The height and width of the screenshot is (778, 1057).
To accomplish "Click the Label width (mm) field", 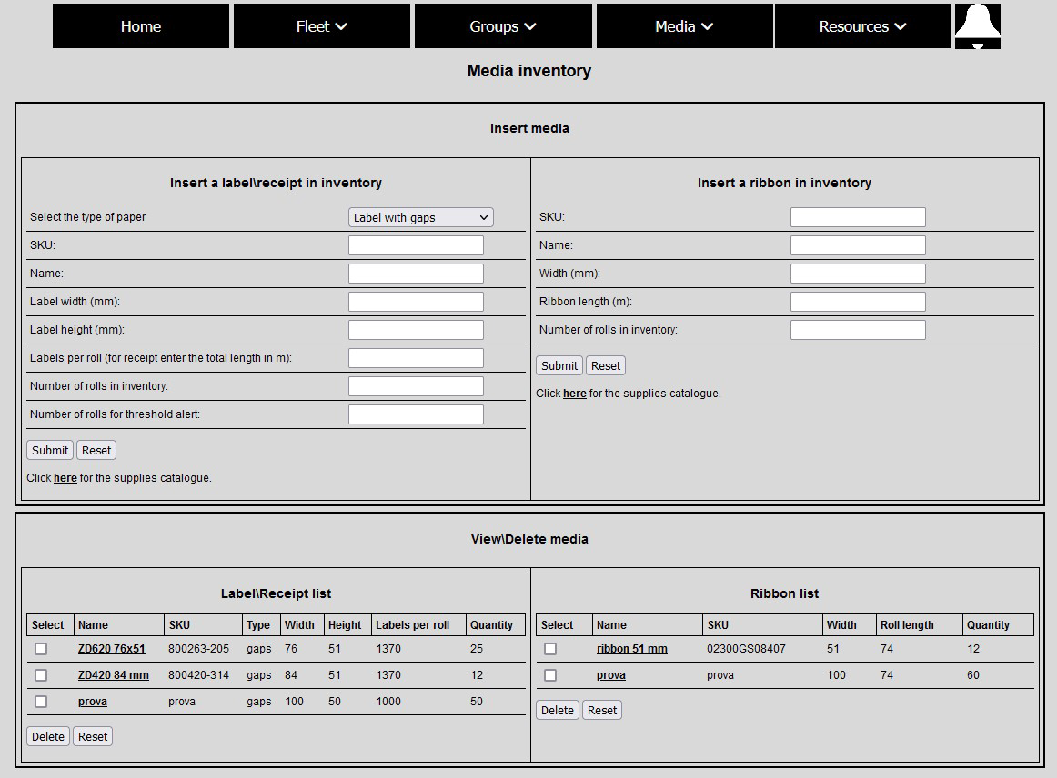I will [x=416, y=302].
